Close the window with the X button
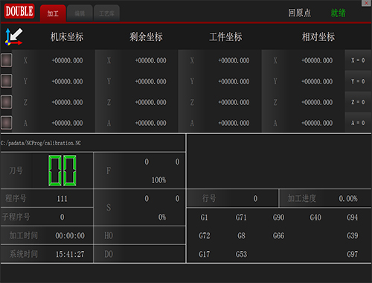 (x=366, y=3)
